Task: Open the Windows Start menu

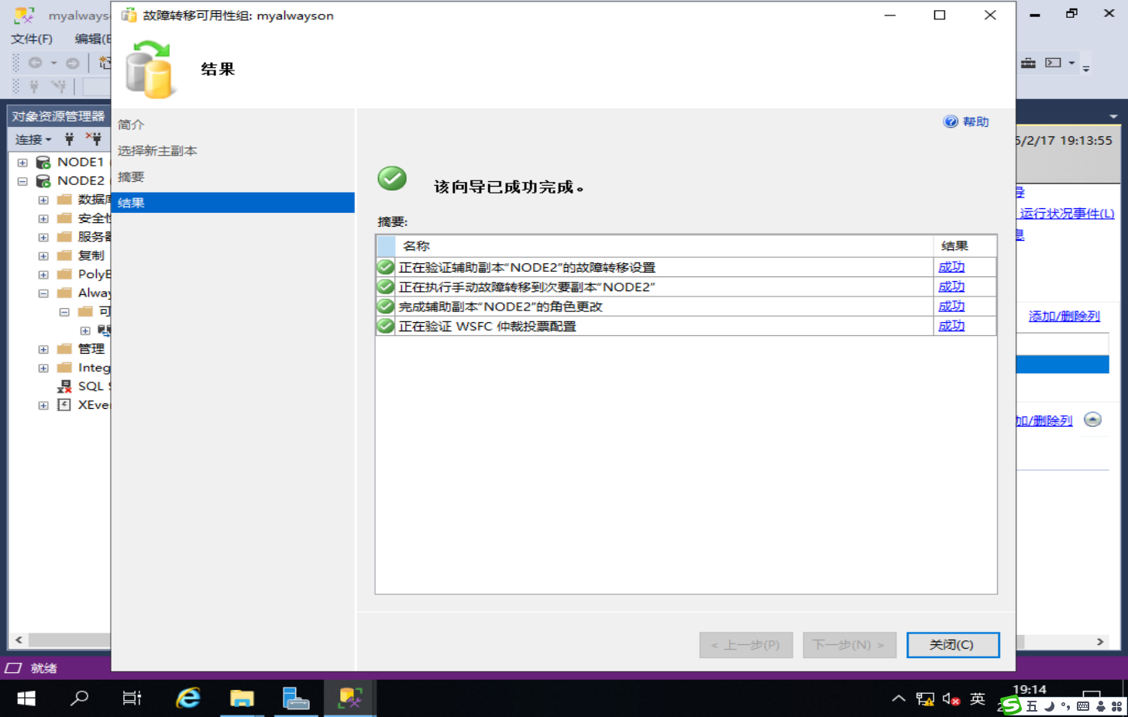Action: point(26,698)
